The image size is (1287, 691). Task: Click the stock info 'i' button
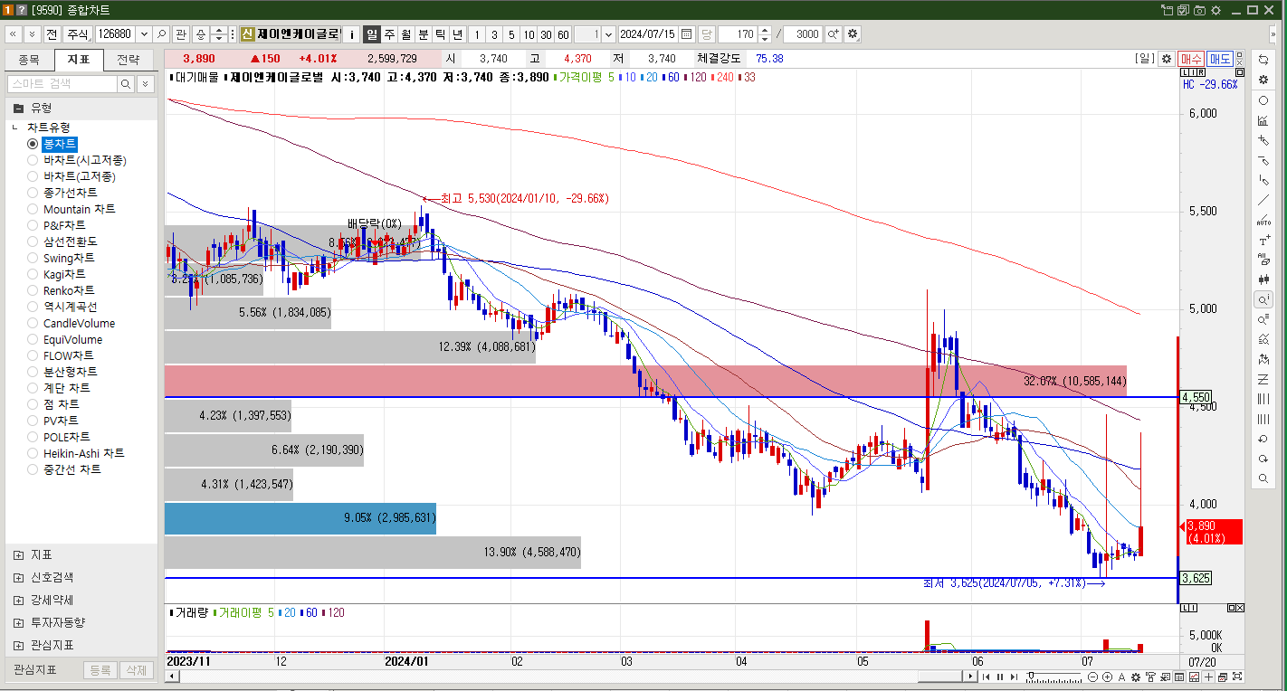click(x=352, y=34)
